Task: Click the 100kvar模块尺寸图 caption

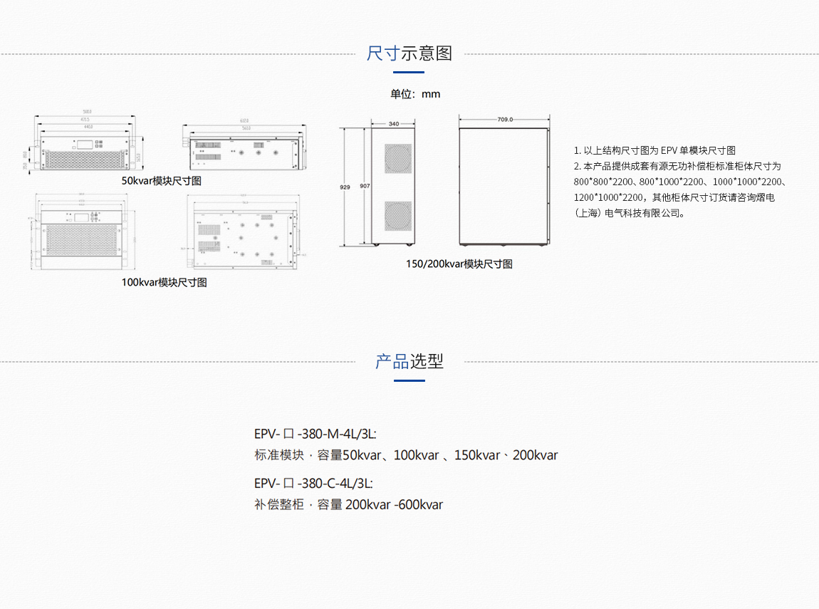Action: pos(164,283)
